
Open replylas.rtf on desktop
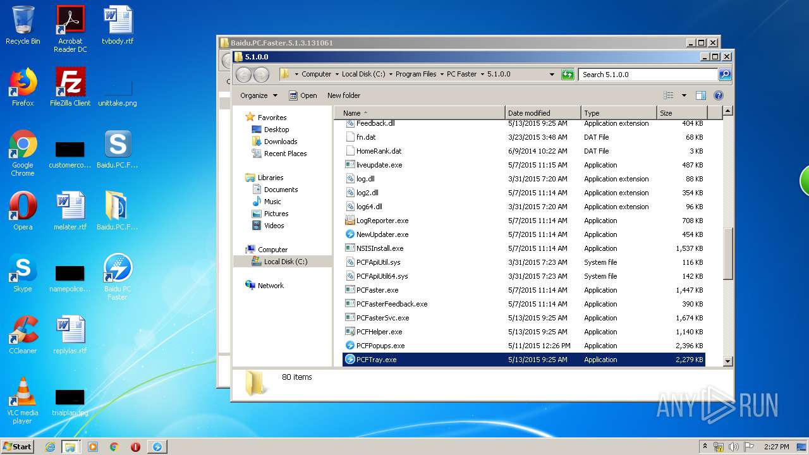click(x=70, y=335)
